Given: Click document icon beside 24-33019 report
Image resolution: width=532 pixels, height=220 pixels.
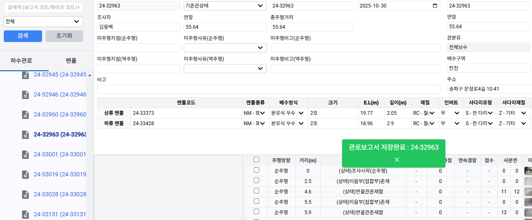Looking at the screenshot, I should 26,175.
